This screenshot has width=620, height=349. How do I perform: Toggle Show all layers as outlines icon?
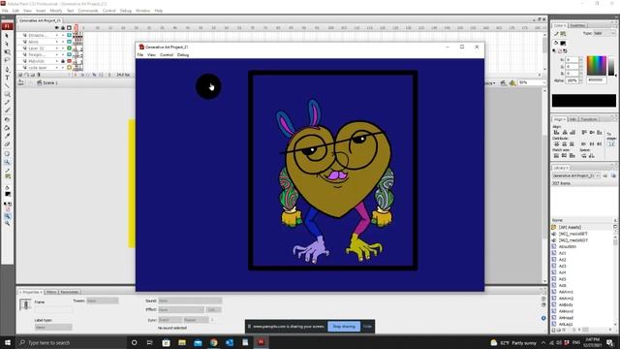69,28
